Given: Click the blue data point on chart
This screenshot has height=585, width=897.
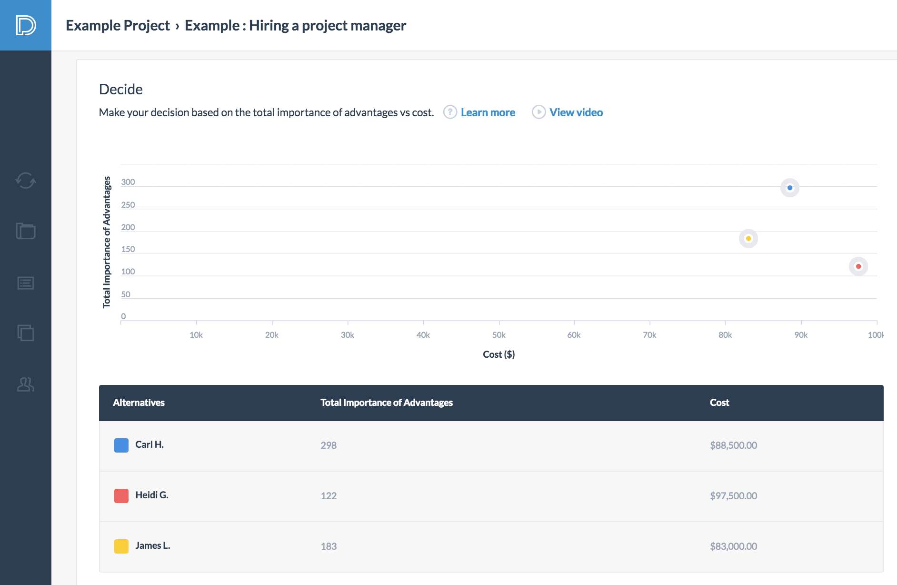Looking at the screenshot, I should pos(790,188).
